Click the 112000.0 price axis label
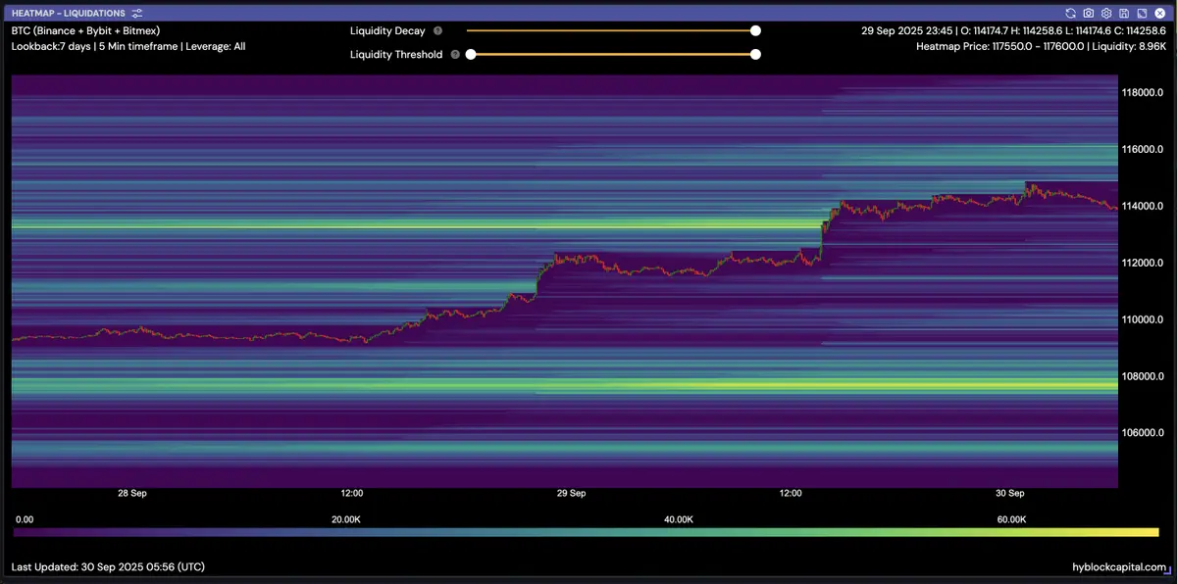The height and width of the screenshot is (584, 1177). point(1143,263)
